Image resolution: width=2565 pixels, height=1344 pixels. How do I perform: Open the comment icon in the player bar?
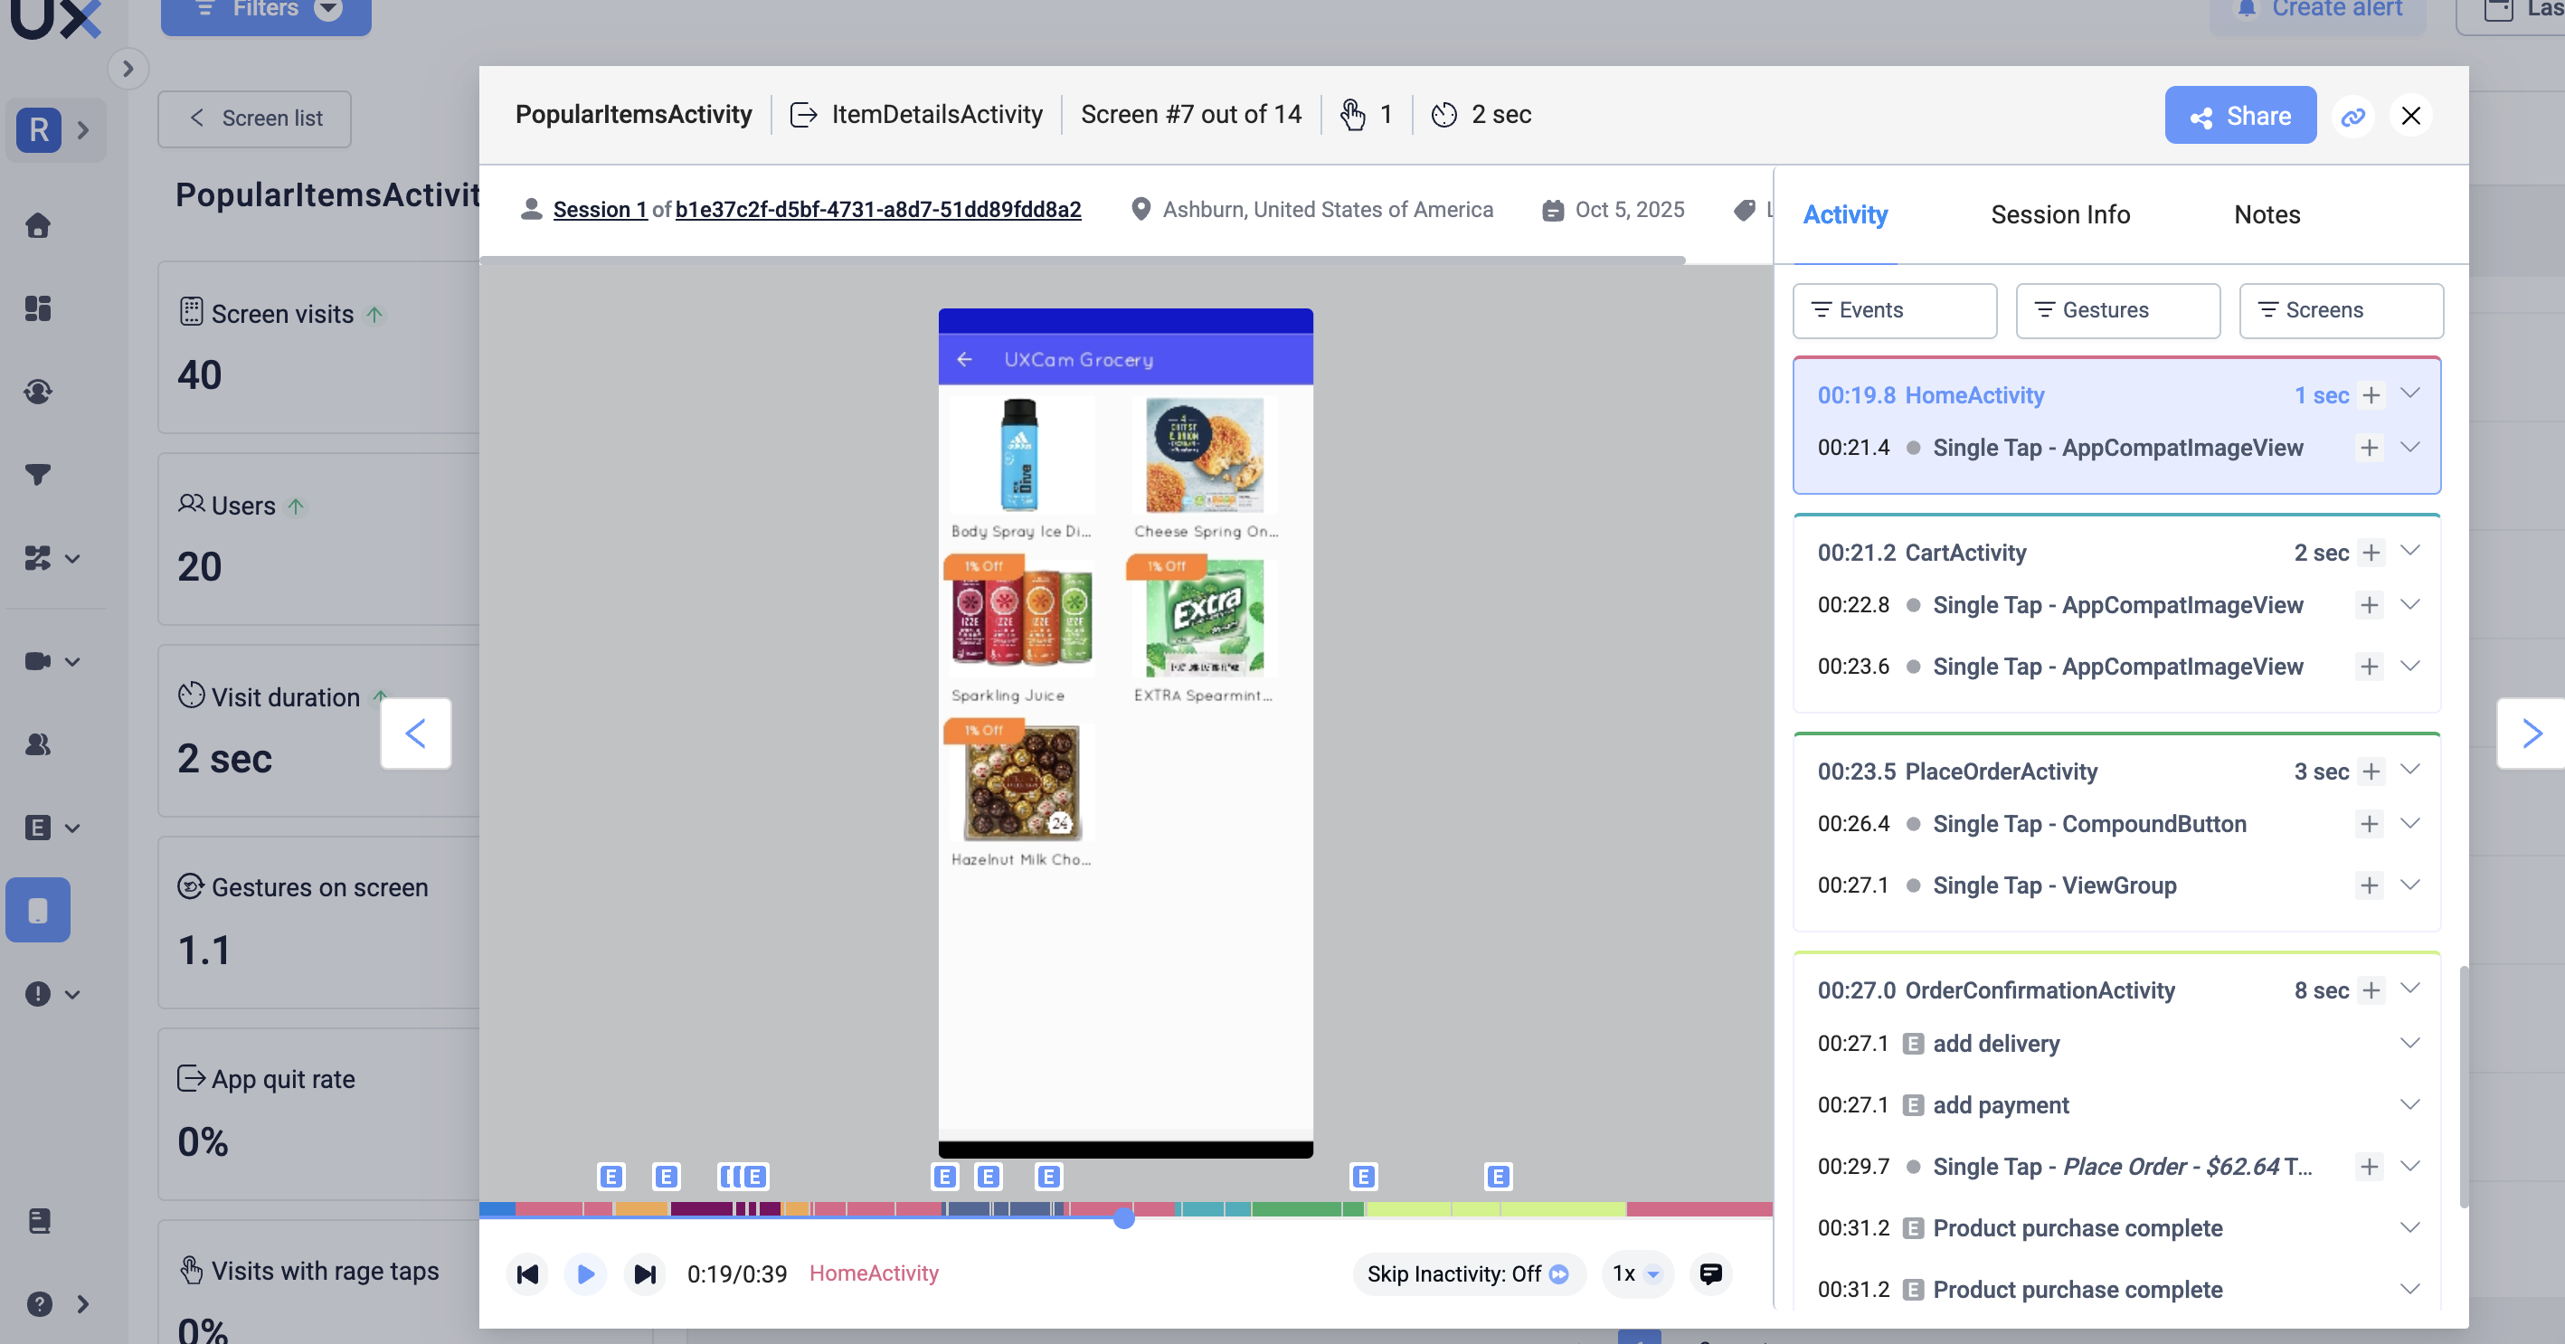click(x=1709, y=1273)
